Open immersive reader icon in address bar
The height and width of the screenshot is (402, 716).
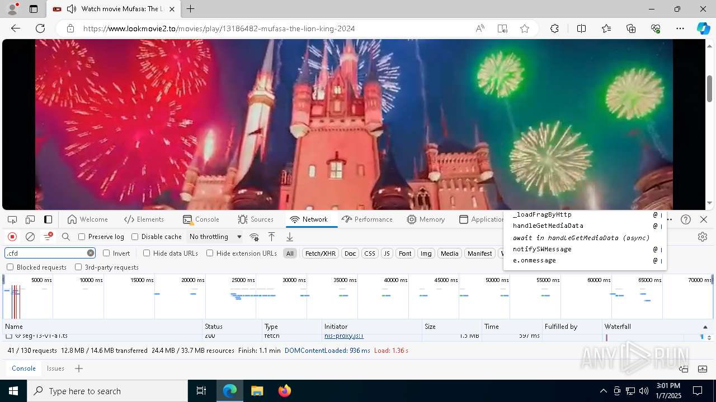pos(502,28)
